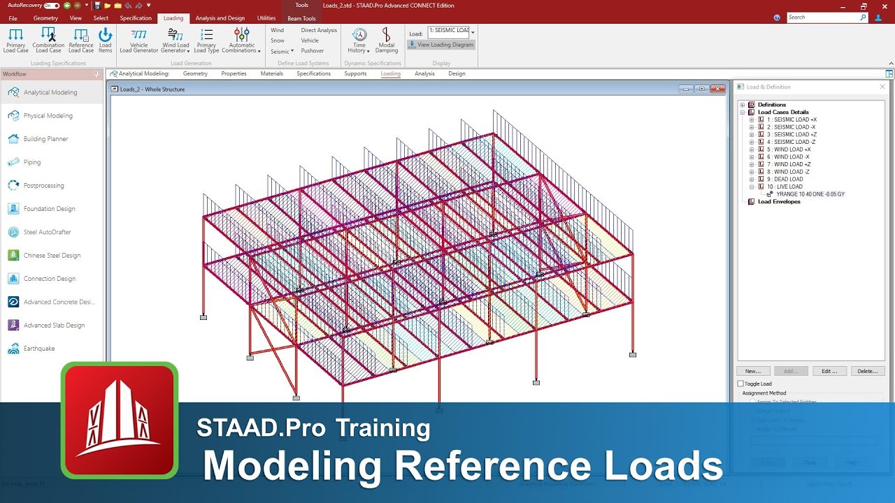
Task: Click the Load Items ribbon icon
Action: [x=105, y=41]
